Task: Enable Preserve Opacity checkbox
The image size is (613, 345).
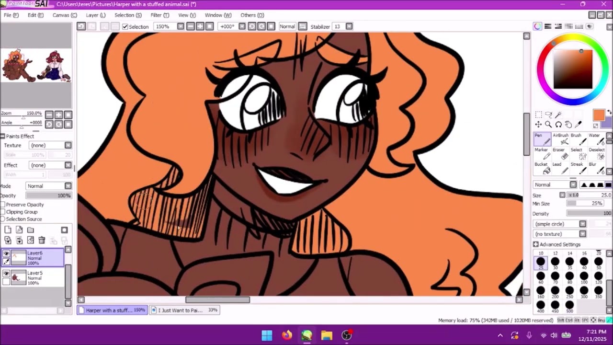Action: [x=3, y=205]
